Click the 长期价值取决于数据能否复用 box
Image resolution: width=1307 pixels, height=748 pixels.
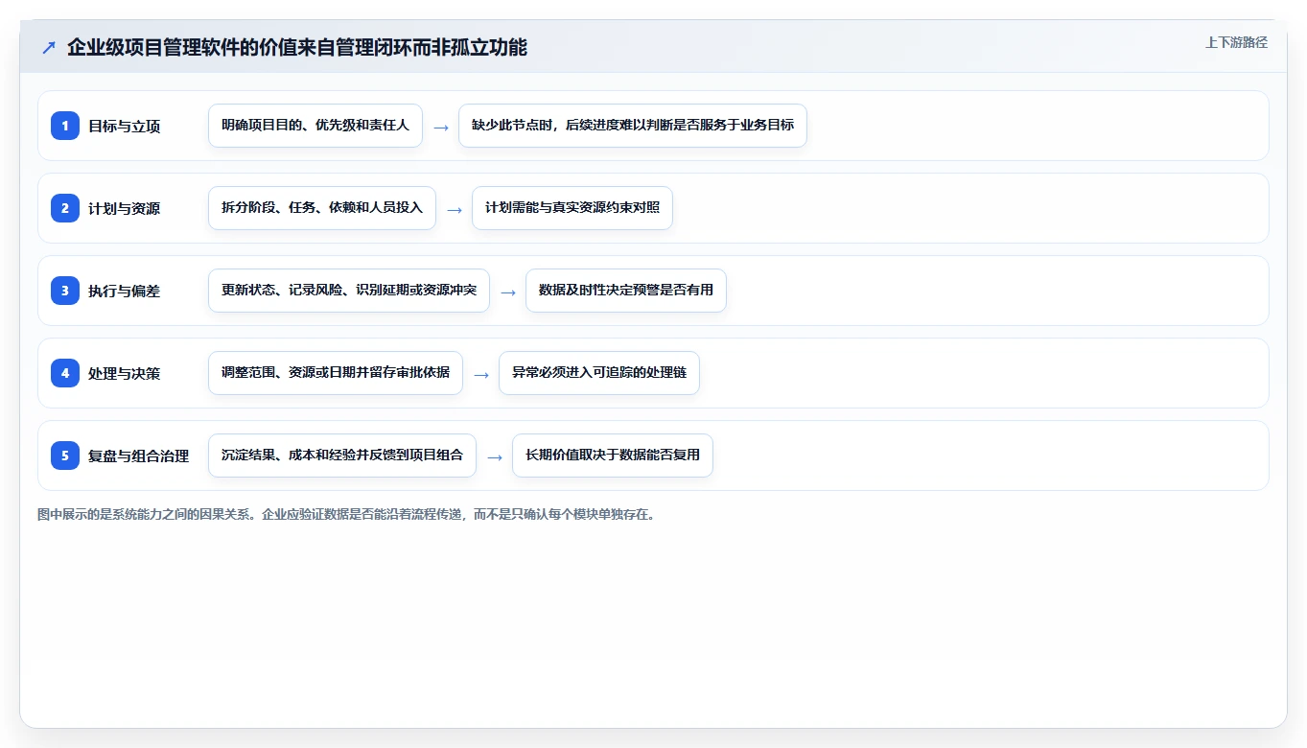click(613, 456)
